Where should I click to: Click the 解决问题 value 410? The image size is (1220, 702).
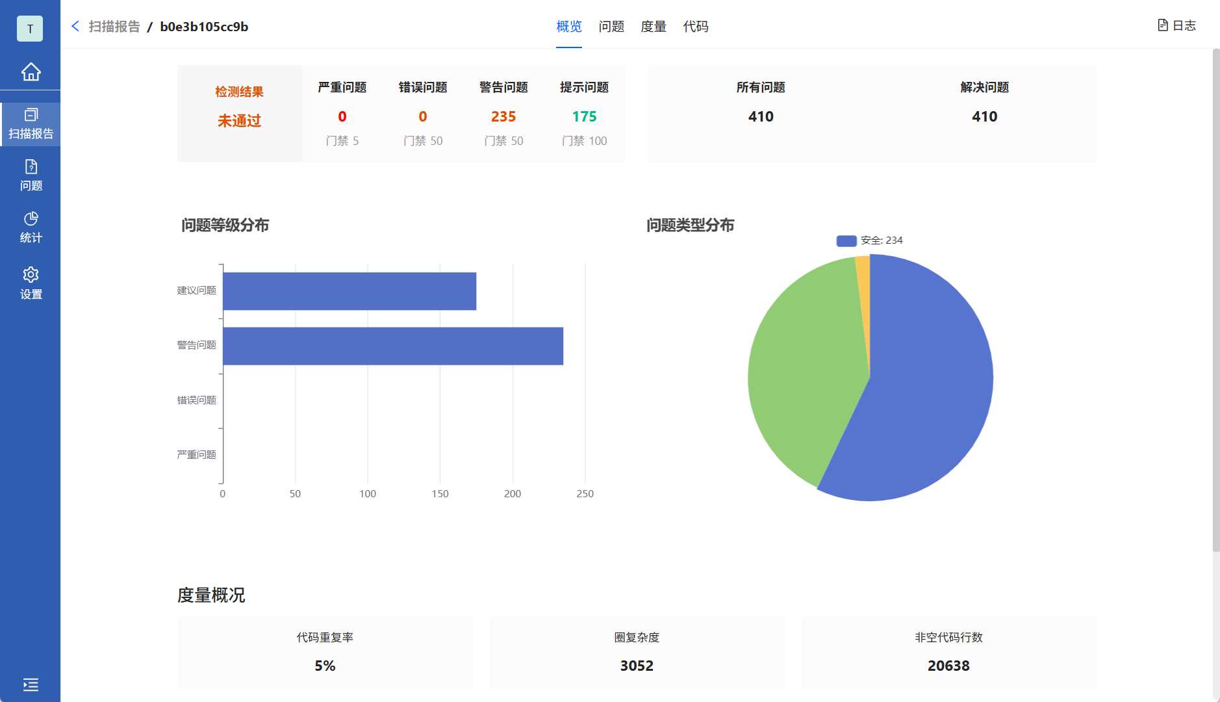click(984, 117)
